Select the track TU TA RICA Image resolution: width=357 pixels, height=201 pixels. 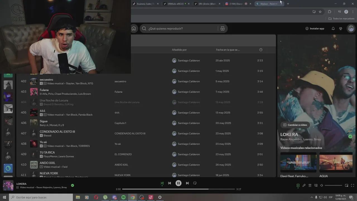146,154
